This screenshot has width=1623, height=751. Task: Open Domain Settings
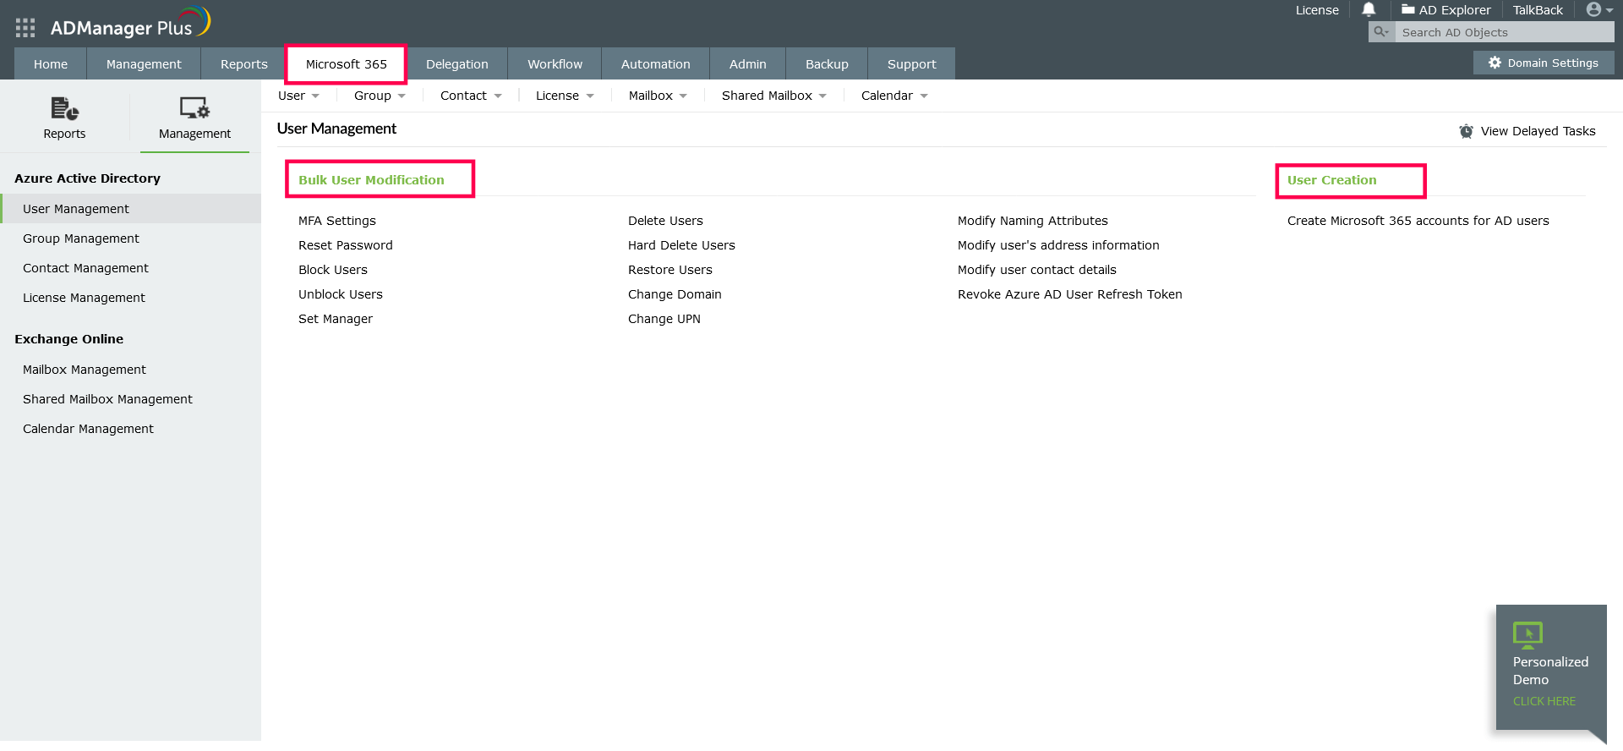1544,63
